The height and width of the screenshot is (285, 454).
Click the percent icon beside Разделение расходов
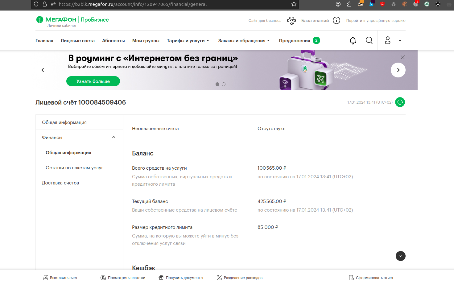(219, 278)
